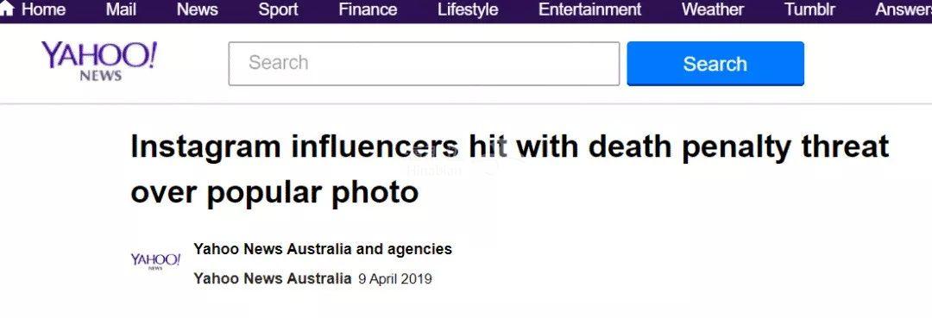
Task: Click the small Yahoo author logo
Action: tap(155, 261)
